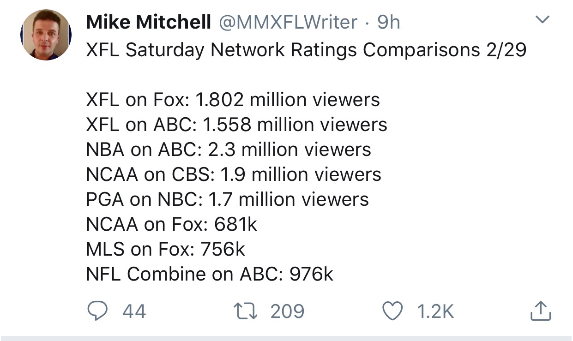Like the tweet with heart icon
The width and height of the screenshot is (573, 341).
pos(393,311)
